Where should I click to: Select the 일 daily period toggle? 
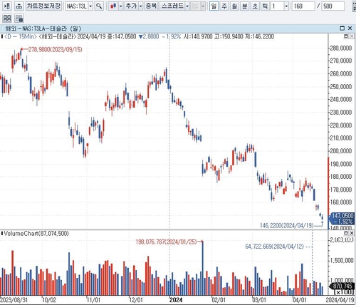click(214, 6)
